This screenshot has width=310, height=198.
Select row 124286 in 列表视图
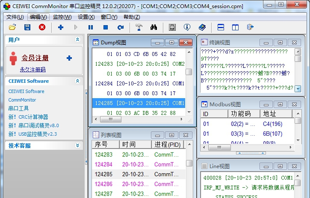(x=139, y=184)
